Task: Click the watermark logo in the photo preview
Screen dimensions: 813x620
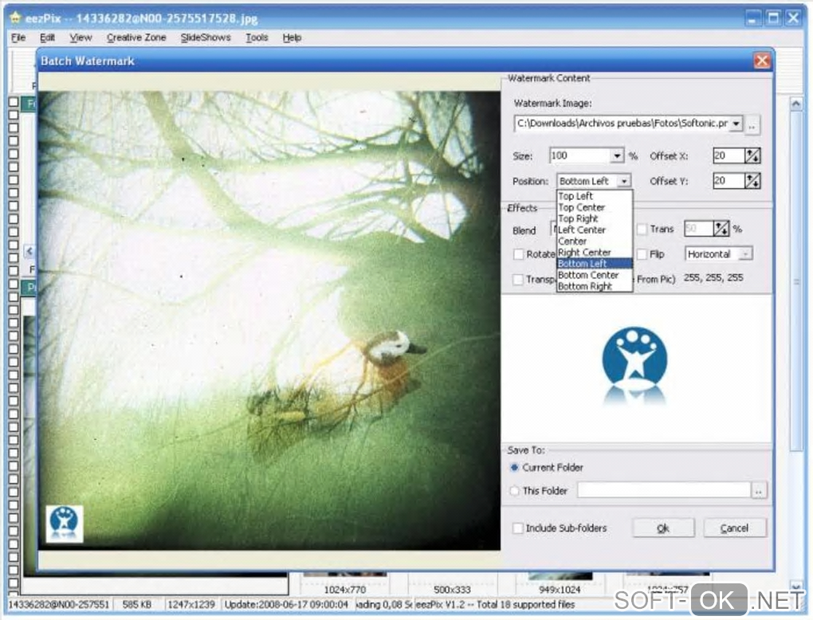Action: (65, 524)
